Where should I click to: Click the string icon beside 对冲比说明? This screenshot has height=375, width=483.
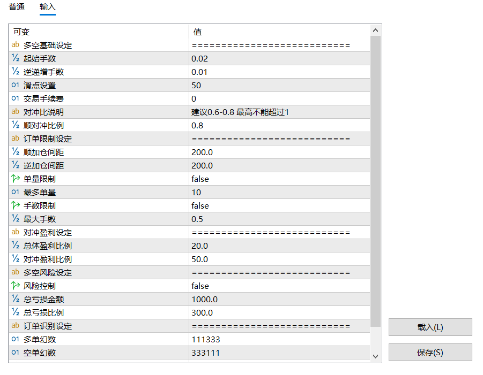point(15,112)
